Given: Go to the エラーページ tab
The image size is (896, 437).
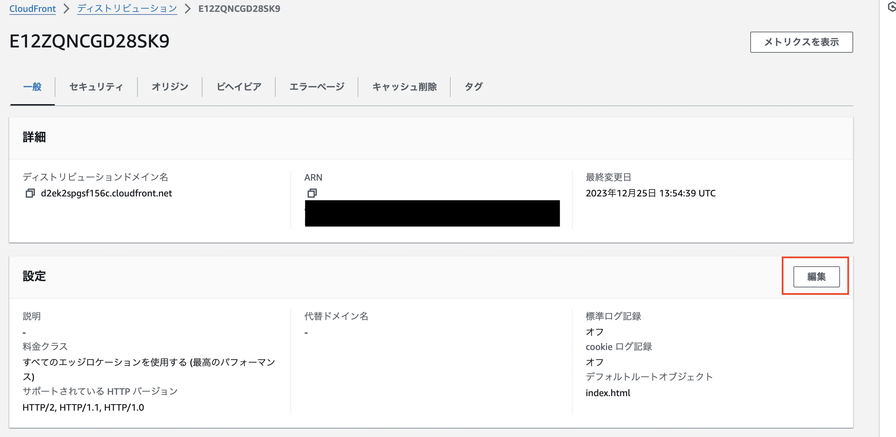Looking at the screenshot, I should (316, 87).
